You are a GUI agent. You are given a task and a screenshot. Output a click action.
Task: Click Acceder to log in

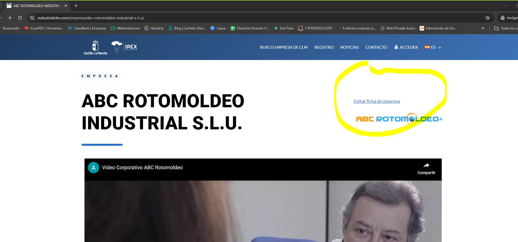406,47
